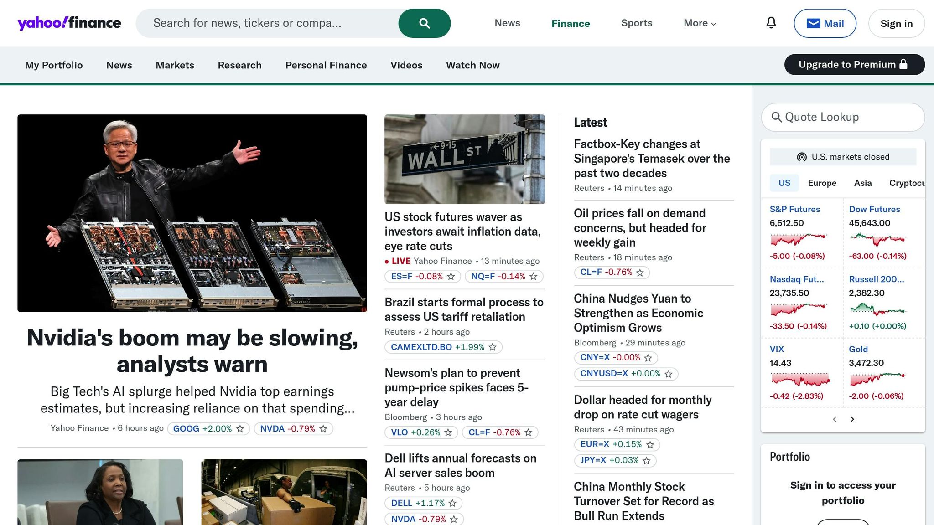Screen dimensions: 934x525
Task: Open Russell 2000 Futures quote
Action: 876,279
